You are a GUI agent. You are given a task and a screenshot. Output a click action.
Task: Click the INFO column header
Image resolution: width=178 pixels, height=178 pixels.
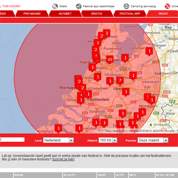(x=142, y=175)
